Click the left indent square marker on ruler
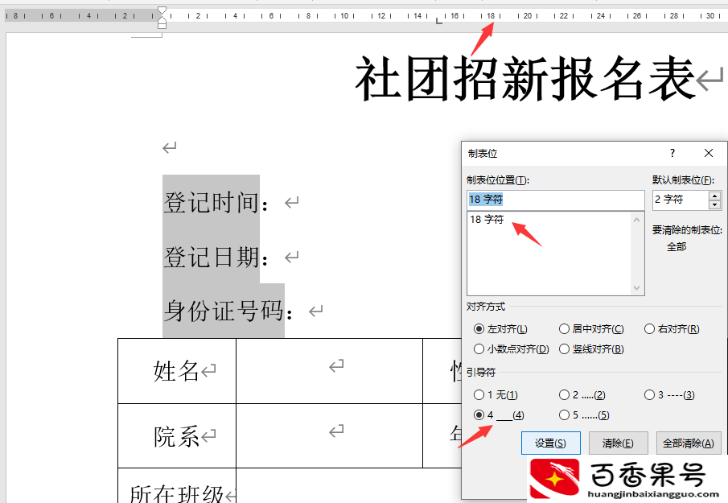728x503 pixels. (x=162, y=26)
